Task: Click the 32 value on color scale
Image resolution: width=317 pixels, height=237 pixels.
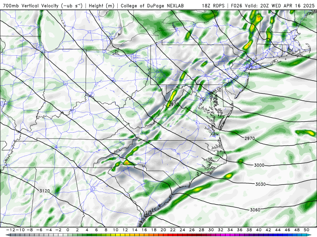Action: point(221,230)
